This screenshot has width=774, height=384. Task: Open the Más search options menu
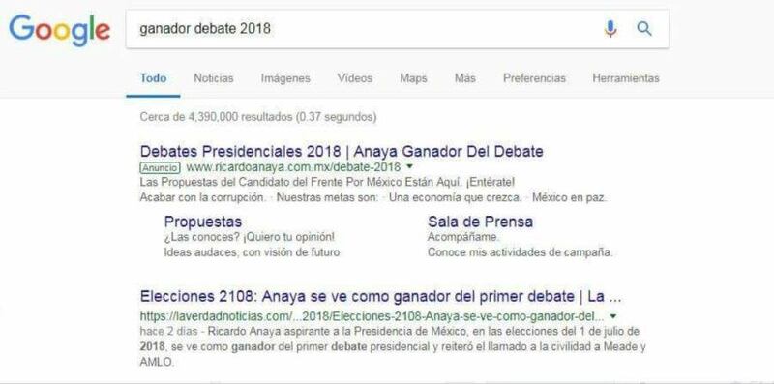point(465,78)
